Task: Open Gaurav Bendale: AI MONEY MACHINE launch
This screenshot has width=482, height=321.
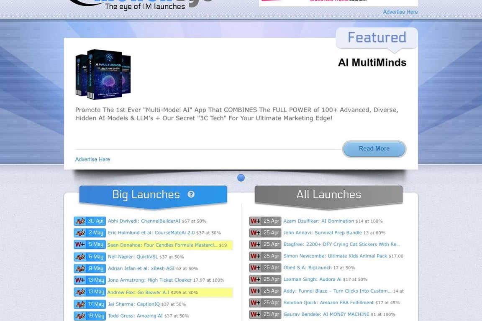Action: (x=326, y=314)
